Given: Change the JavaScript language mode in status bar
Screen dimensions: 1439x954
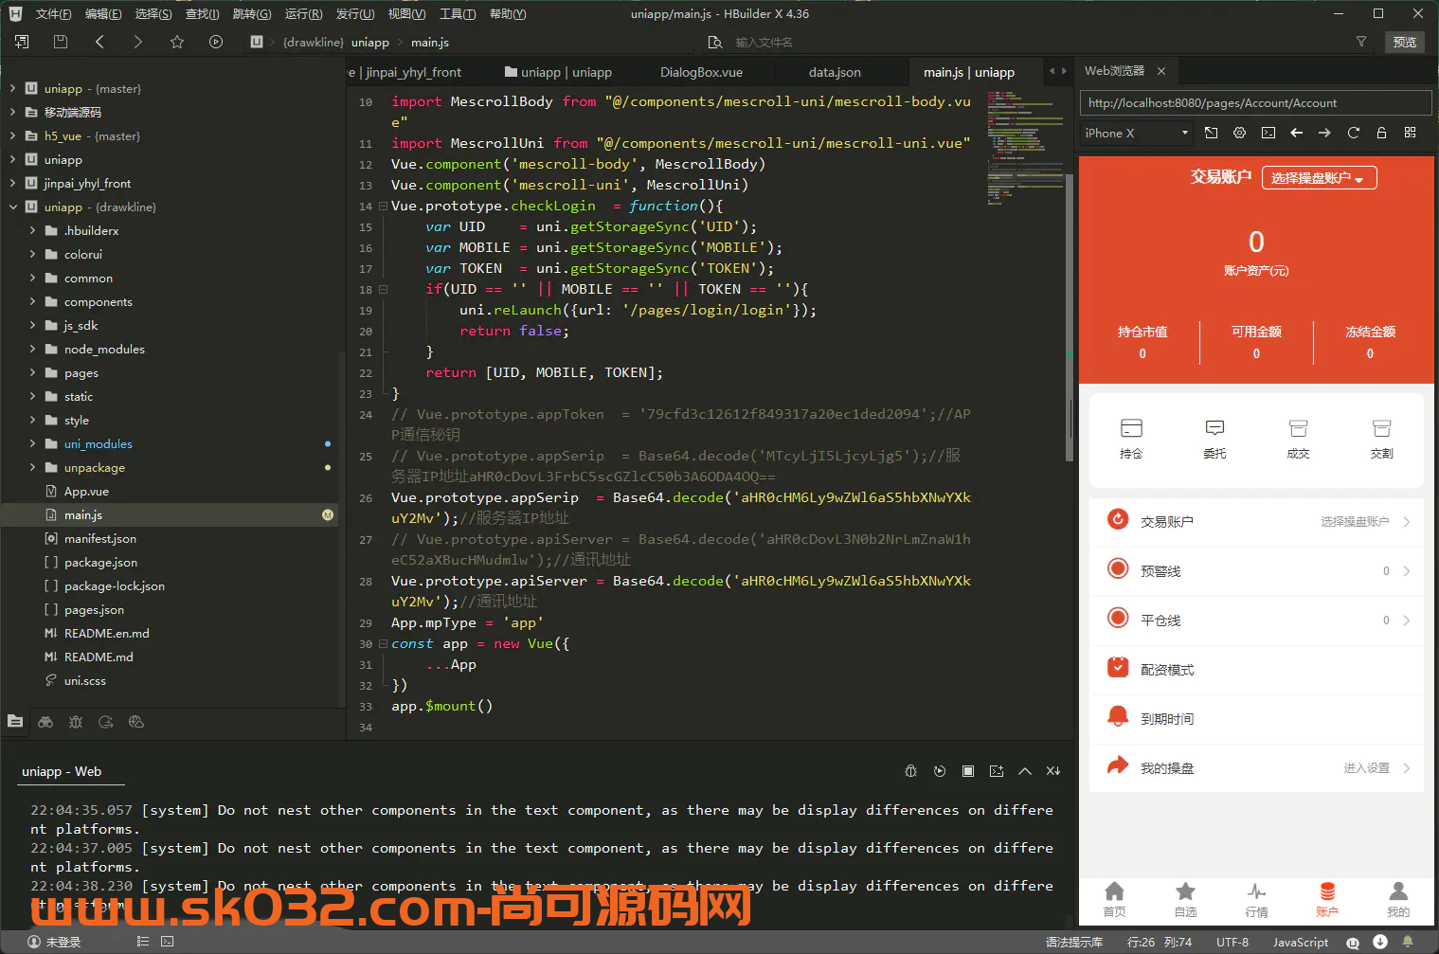Looking at the screenshot, I should [1300, 942].
